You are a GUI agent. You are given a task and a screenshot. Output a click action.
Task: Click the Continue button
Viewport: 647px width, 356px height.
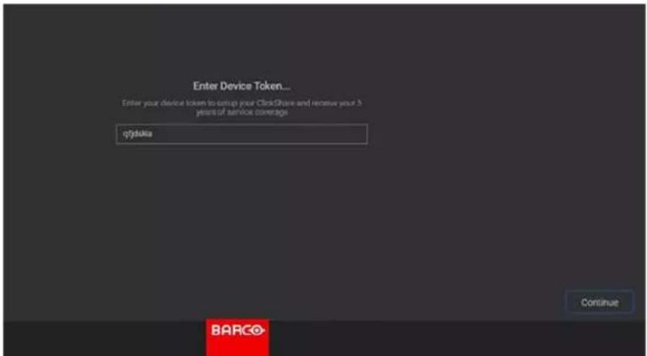point(599,303)
